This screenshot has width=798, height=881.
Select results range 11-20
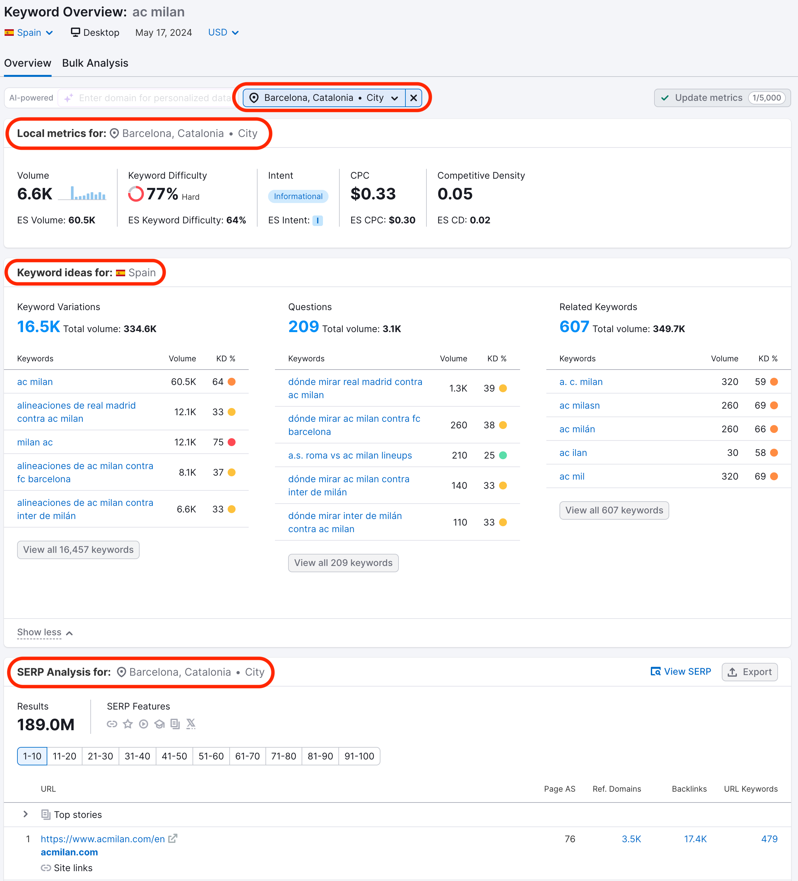coord(64,756)
